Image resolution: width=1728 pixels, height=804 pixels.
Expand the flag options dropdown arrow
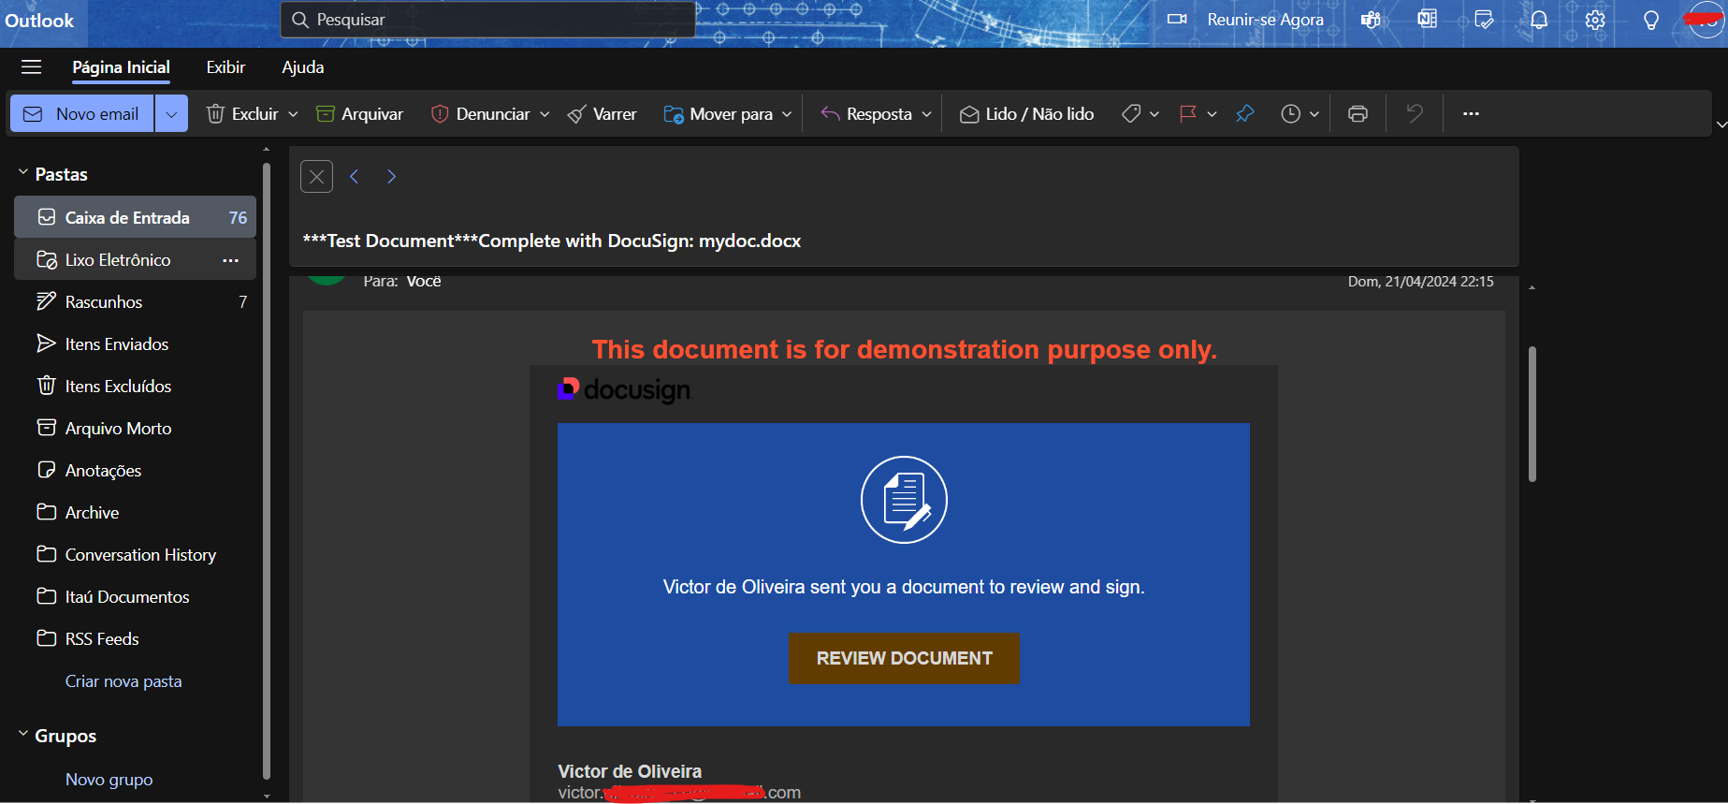tap(1212, 114)
